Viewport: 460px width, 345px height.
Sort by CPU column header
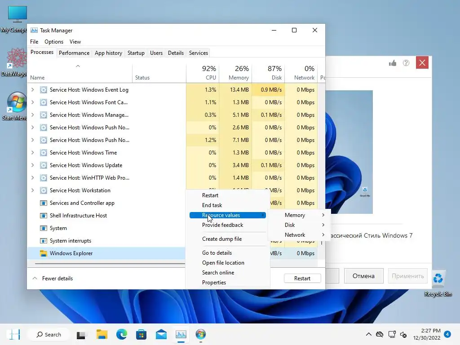coord(203,73)
